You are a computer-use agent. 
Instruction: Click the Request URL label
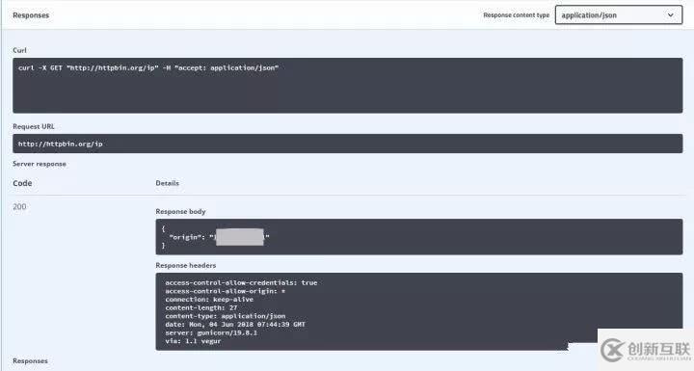34,126
